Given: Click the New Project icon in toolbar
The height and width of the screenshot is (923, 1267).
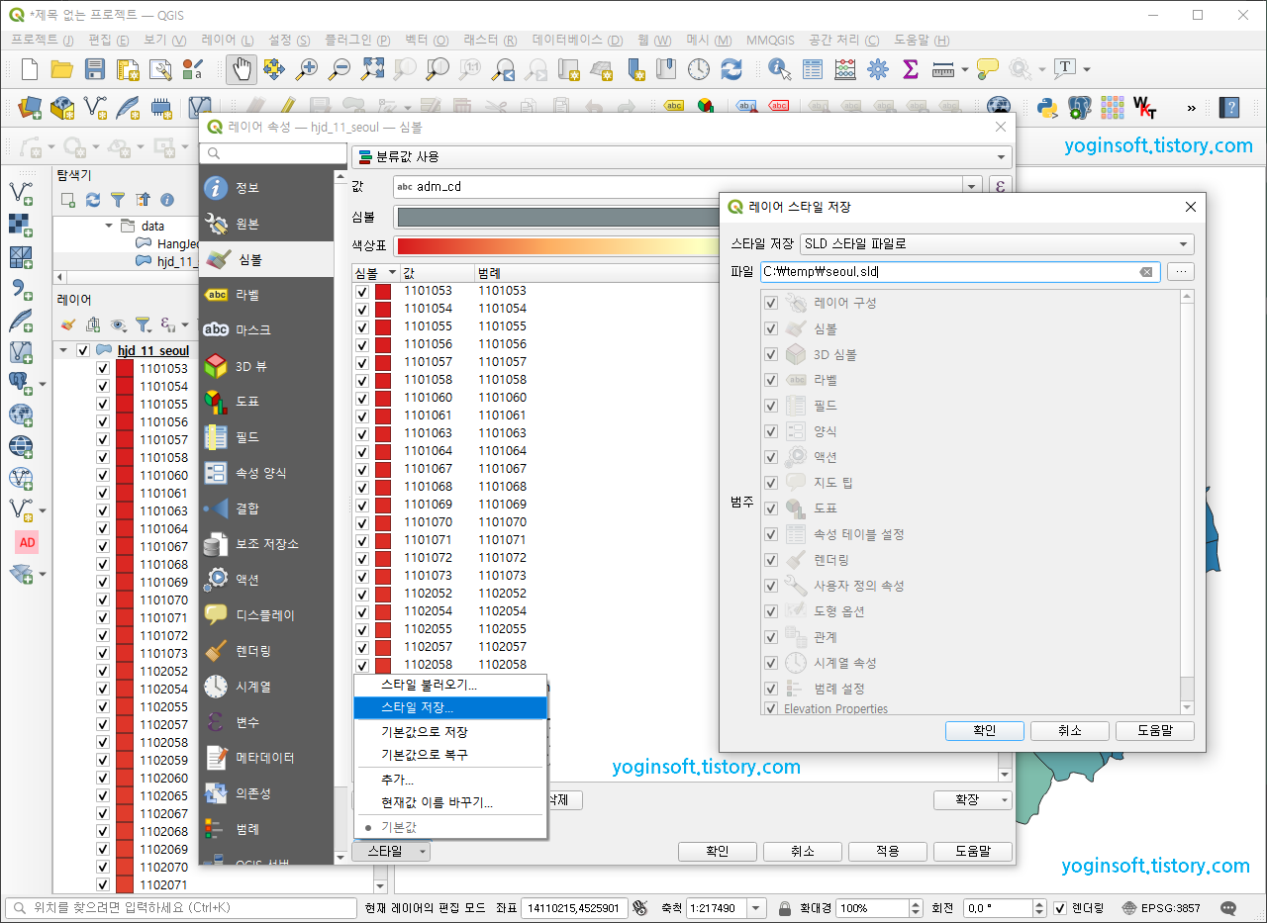Looking at the screenshot, I should pyautogui.click(x=30, y=69).
